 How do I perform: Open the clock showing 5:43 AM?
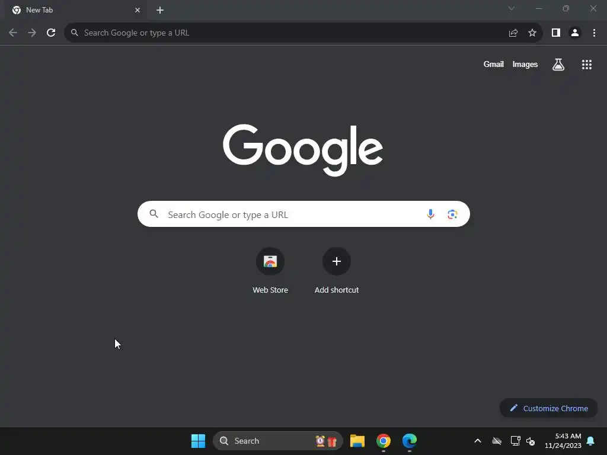click(x=563, y=441)
